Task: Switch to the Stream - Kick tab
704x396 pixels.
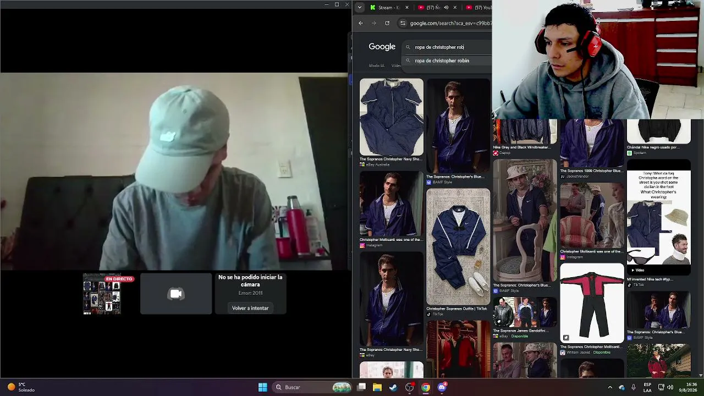Action: 389,8
